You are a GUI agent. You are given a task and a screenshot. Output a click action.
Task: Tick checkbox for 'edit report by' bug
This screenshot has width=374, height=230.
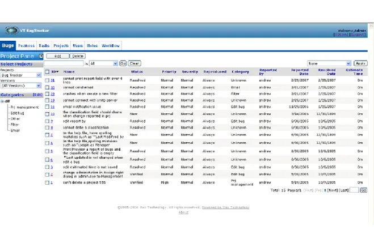[x=47, y=121]
